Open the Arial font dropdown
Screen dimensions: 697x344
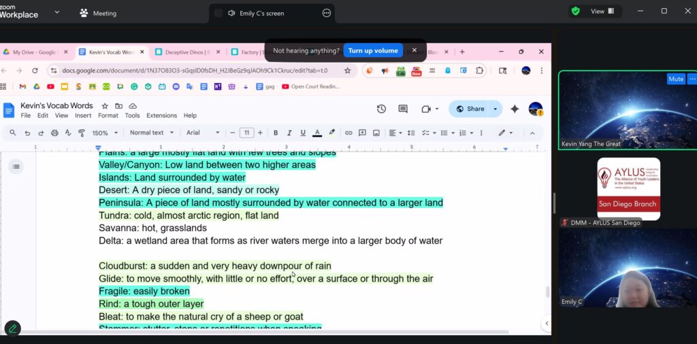point(203,133)
